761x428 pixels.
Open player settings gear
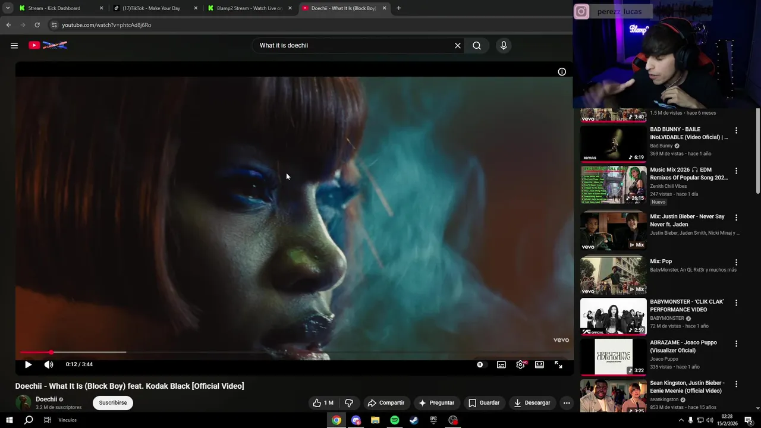[x=520, y=364]
